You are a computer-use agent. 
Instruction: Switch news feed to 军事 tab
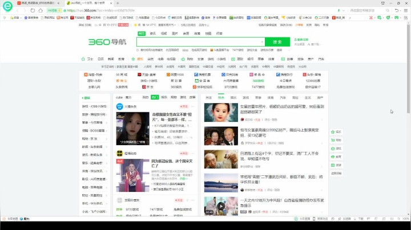258,97
